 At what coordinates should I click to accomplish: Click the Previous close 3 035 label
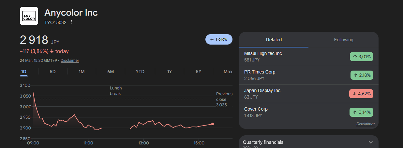(x=224, y=99)
